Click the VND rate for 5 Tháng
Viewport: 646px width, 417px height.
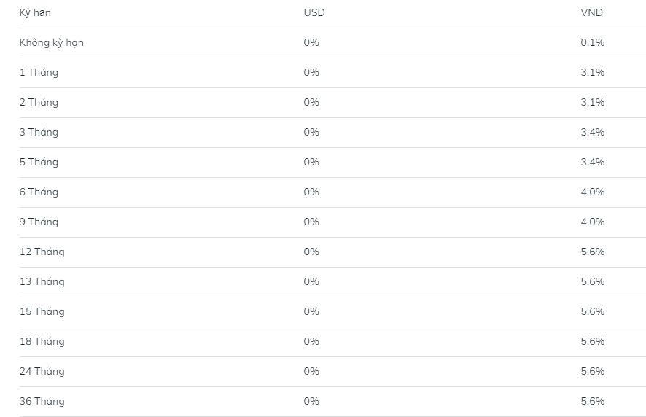pyautogui.click(x=593, y=163)
